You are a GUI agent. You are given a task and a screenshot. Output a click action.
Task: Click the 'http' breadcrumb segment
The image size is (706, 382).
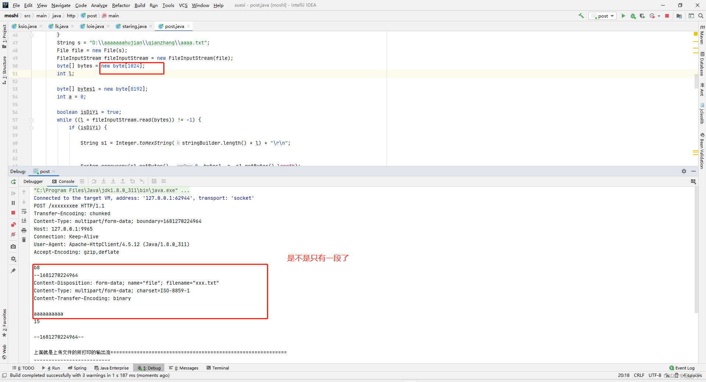pos(71,15)
